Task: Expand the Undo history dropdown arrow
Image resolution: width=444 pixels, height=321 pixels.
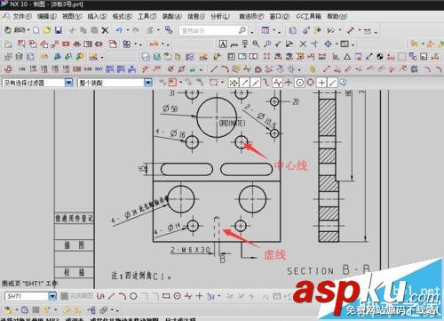Action: point(128,30)
